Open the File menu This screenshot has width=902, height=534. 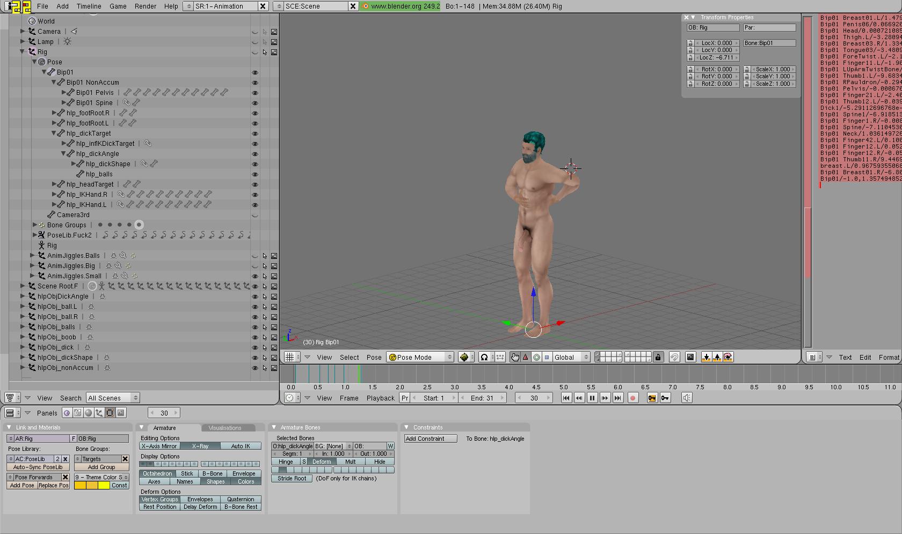coord(42,6)
